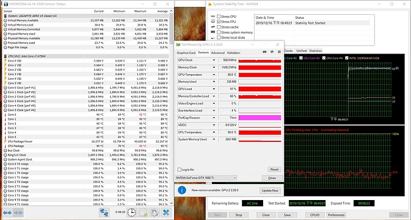Click lightning icon beside CPU Package Power
The height and width of the screenshot is (220, 411).
5,141
